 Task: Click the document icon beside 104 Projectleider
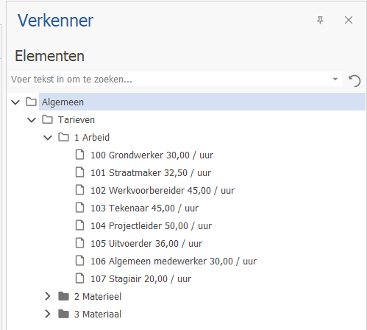pyautogui.click(x=79, y=225)
